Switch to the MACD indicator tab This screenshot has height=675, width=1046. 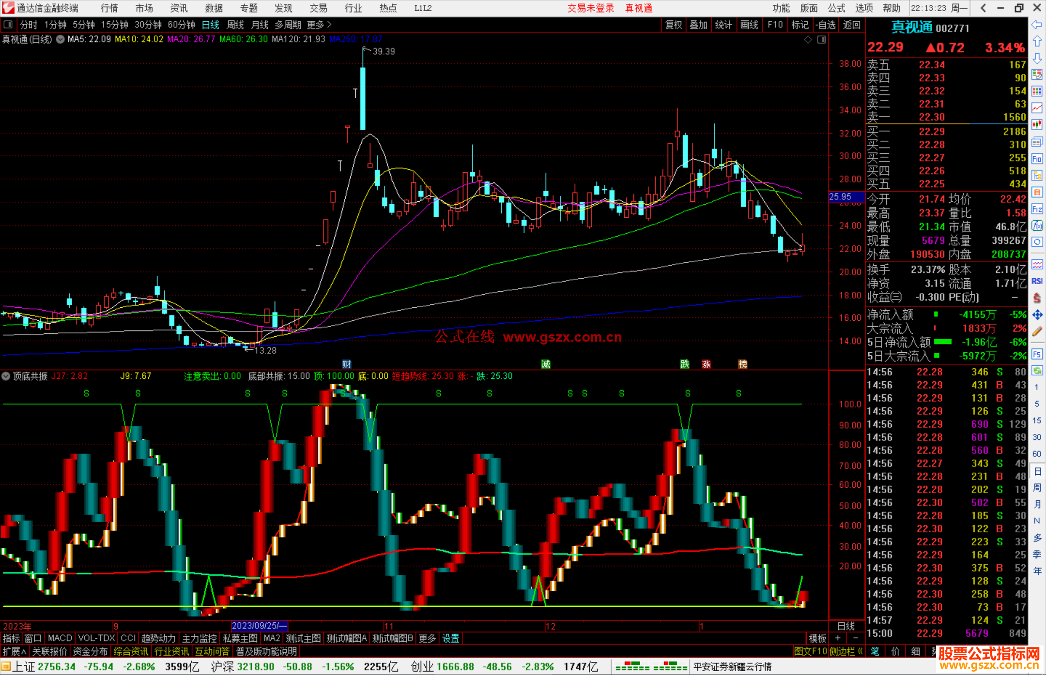[60, 638]
